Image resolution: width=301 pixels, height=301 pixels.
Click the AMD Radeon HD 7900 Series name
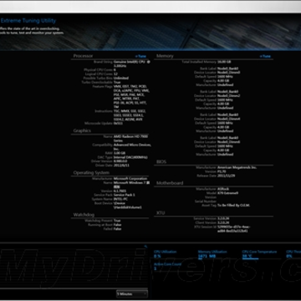(x=130, y=139)
